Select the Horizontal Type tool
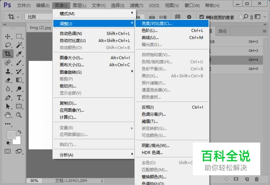This screenshot has width=270, height=185. coord(19,98)
